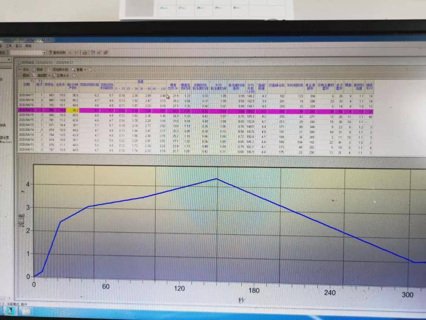The width and height of the screenshot is (426, 320).
Task: Click the '流速' column group header
Action: [x=140, y=81]
